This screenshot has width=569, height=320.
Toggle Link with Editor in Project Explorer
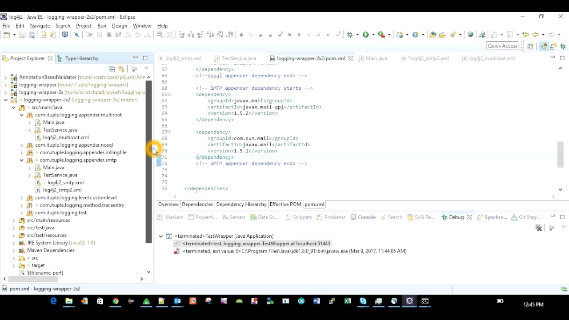(x=121, y=69)
